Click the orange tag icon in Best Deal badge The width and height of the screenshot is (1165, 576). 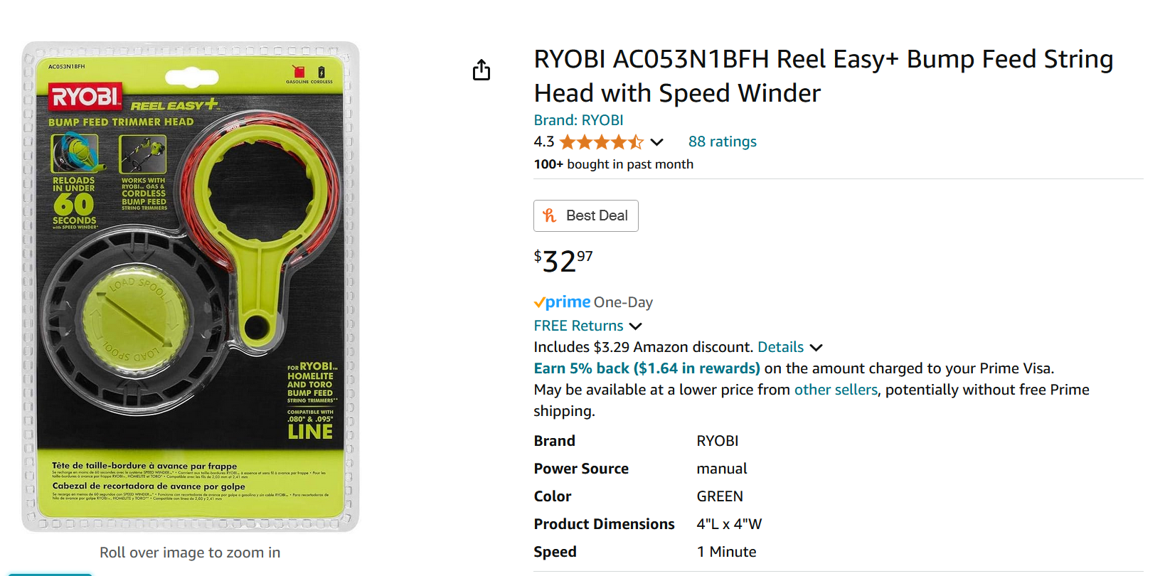coord(549,215)
